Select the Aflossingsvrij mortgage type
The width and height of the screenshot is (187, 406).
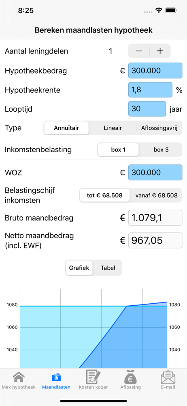pos(159,128)
